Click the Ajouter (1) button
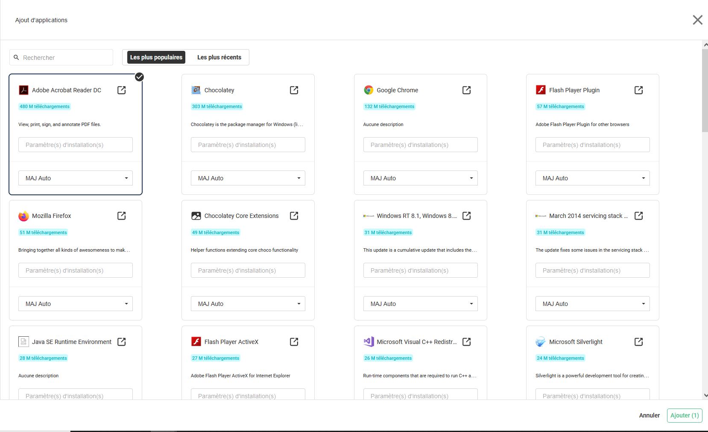Screen dimensions: 708x432 [684, 415]
